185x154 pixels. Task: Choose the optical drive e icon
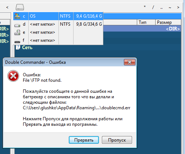[x=17, y=32]
